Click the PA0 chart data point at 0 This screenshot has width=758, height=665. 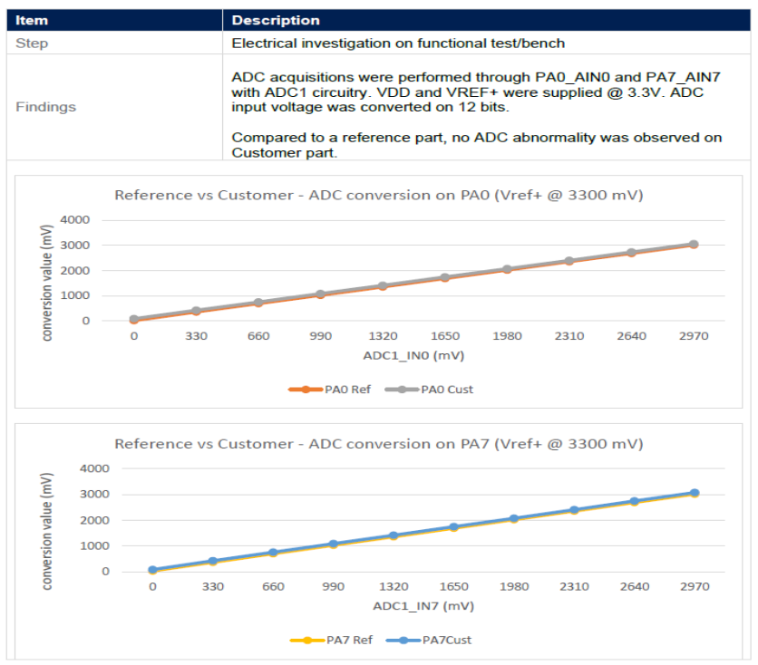(134, 319)
